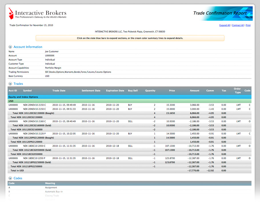Click the Trades heading text
Viewport: 260px width, 205px height.
(18, 84)
